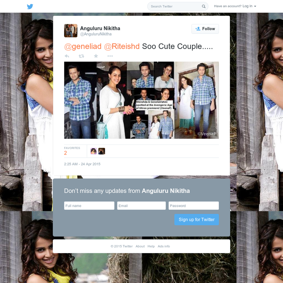Open Anguluru Nikitha's profile avatar
Image resolution: width=283 pixels, height=283 pixels.
(x=71, y=31)
